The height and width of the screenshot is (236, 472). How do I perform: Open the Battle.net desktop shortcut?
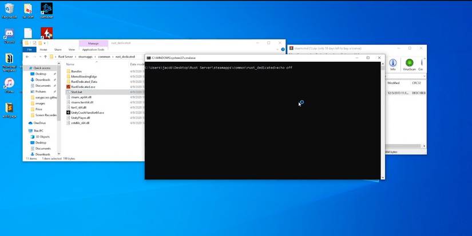coord(46,9)
